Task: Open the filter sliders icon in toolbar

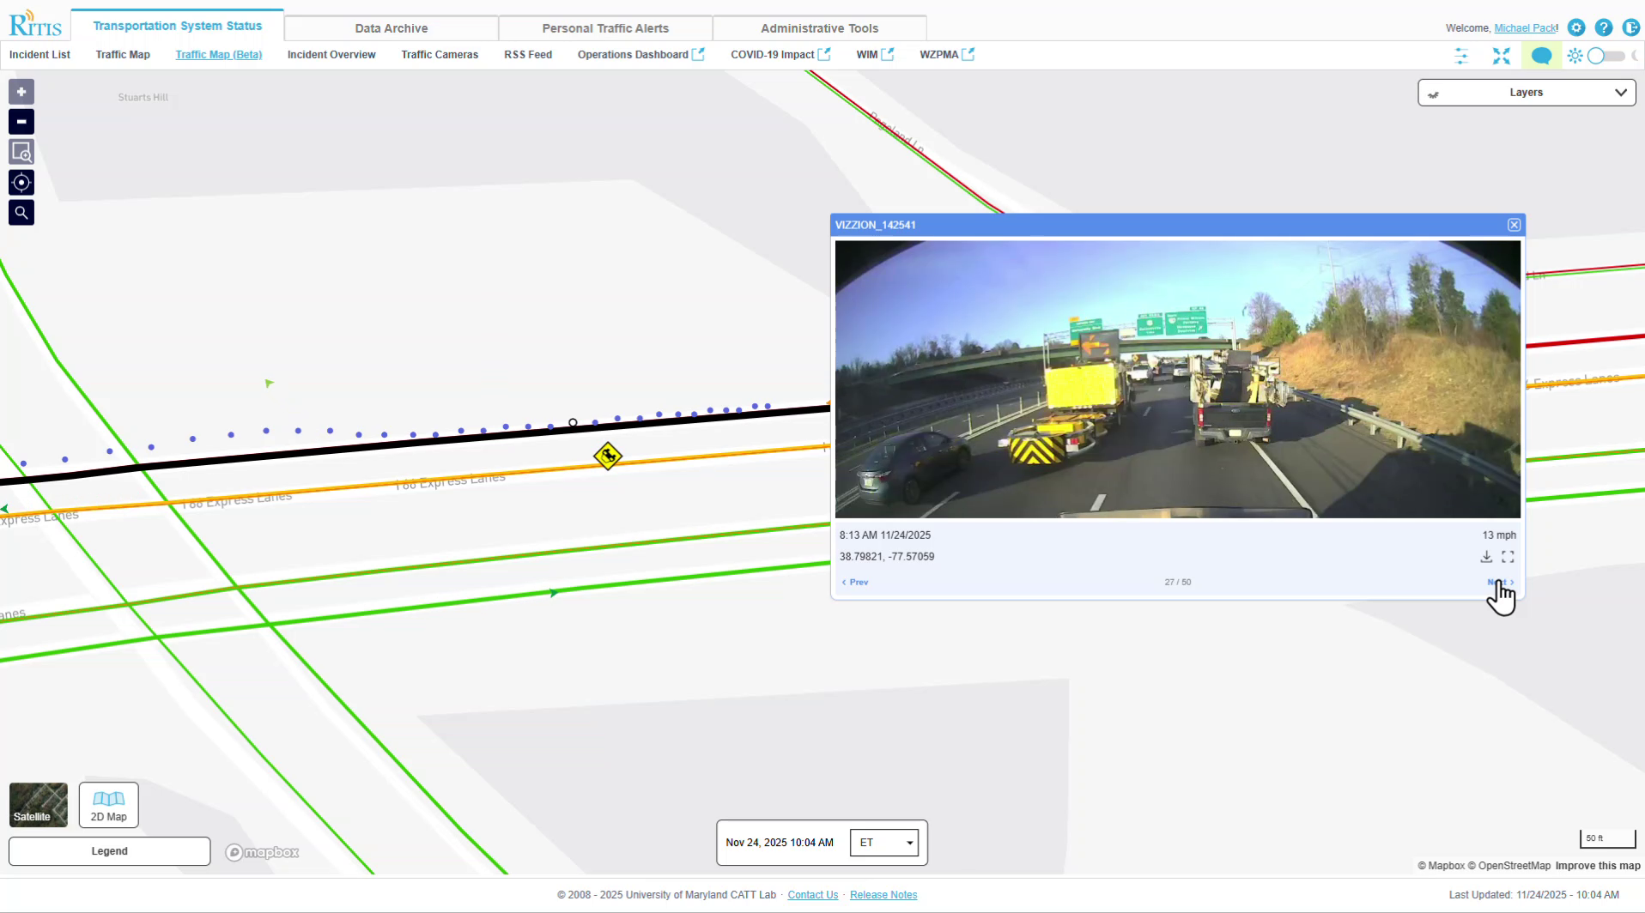Action: (1461, 56)
